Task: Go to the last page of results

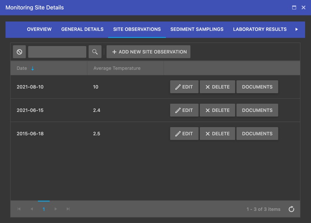Action: [x=68, y=209]
